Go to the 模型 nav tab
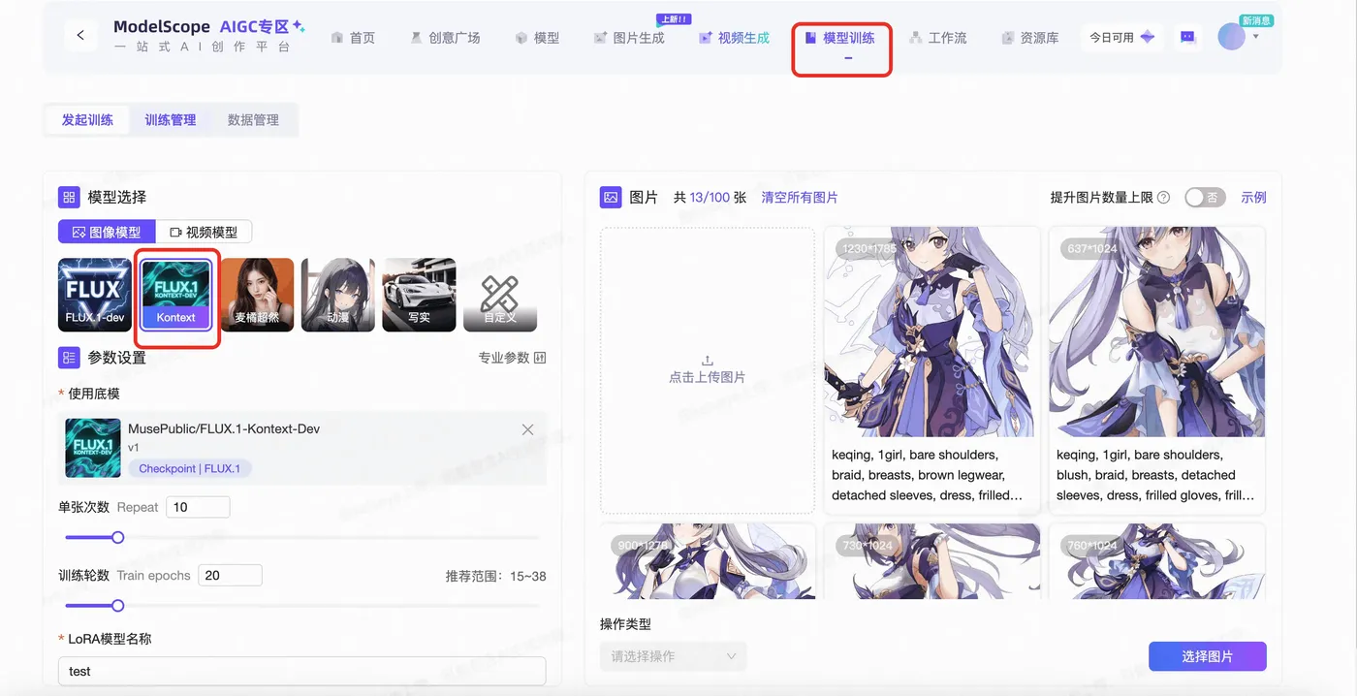Image resolution: width=1357 pixels, height=696 pixels. tap(537, 38)
